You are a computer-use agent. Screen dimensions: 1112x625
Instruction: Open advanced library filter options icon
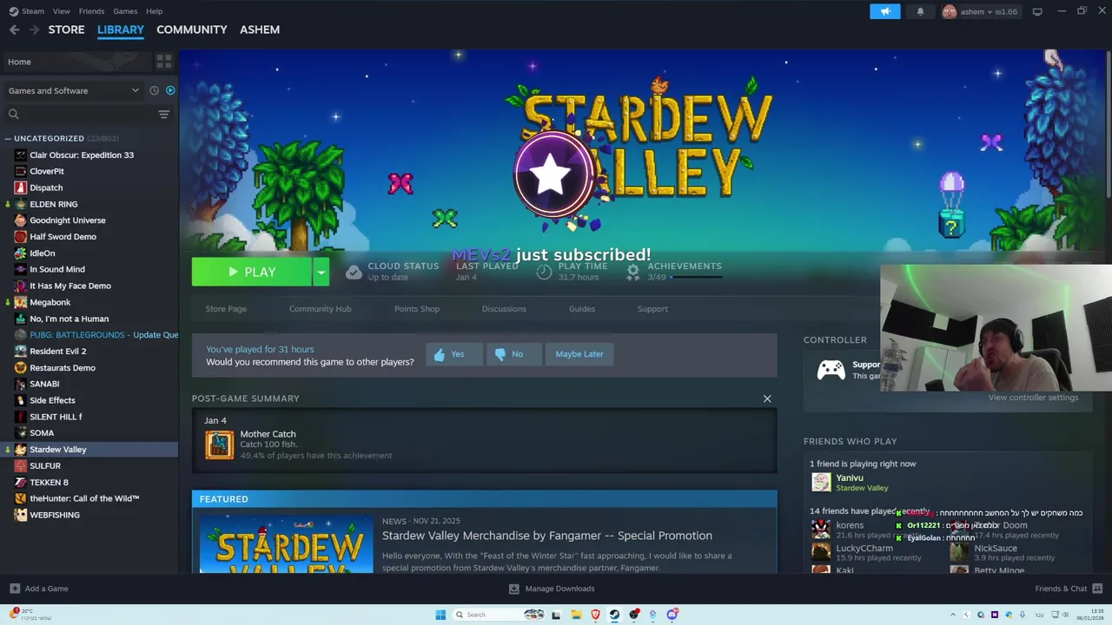[163, 114]
